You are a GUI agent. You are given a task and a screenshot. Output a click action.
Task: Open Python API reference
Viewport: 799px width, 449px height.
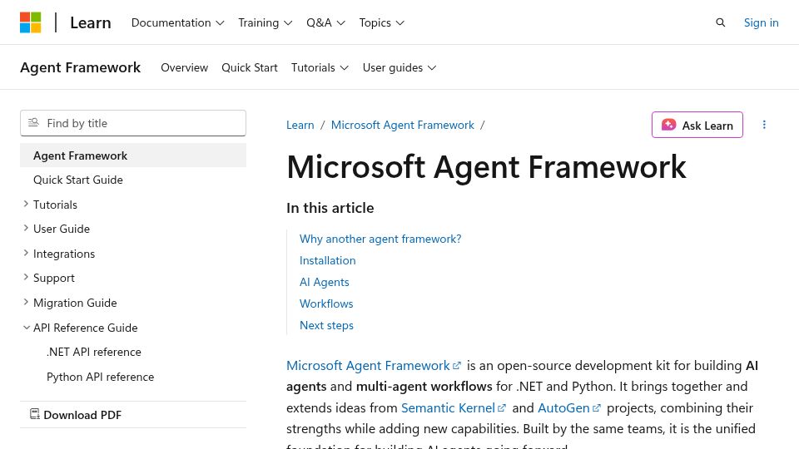(x=101, y=377)
